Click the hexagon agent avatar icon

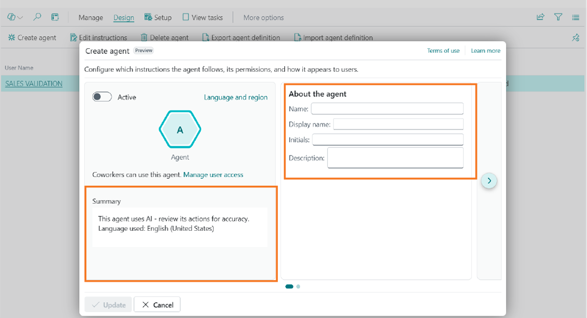(180, 130)
